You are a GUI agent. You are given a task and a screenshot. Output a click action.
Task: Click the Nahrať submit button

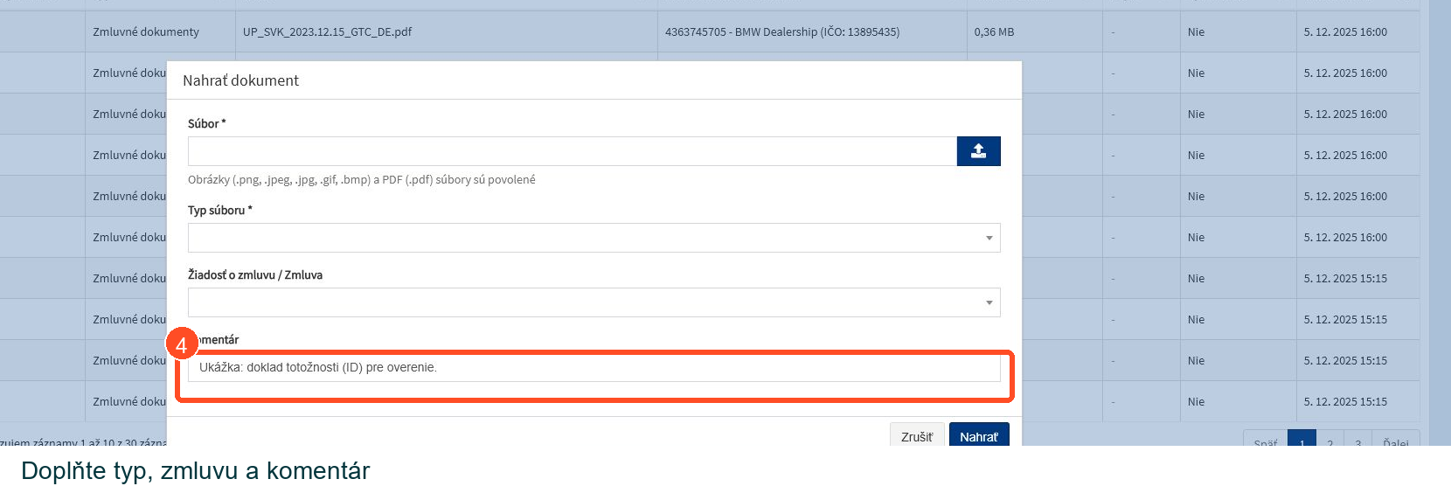click(x=979, y=435)
